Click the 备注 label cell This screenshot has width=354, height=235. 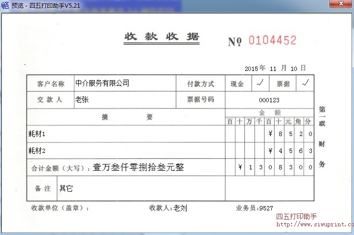pyautogui.click(x=42, y=188)
